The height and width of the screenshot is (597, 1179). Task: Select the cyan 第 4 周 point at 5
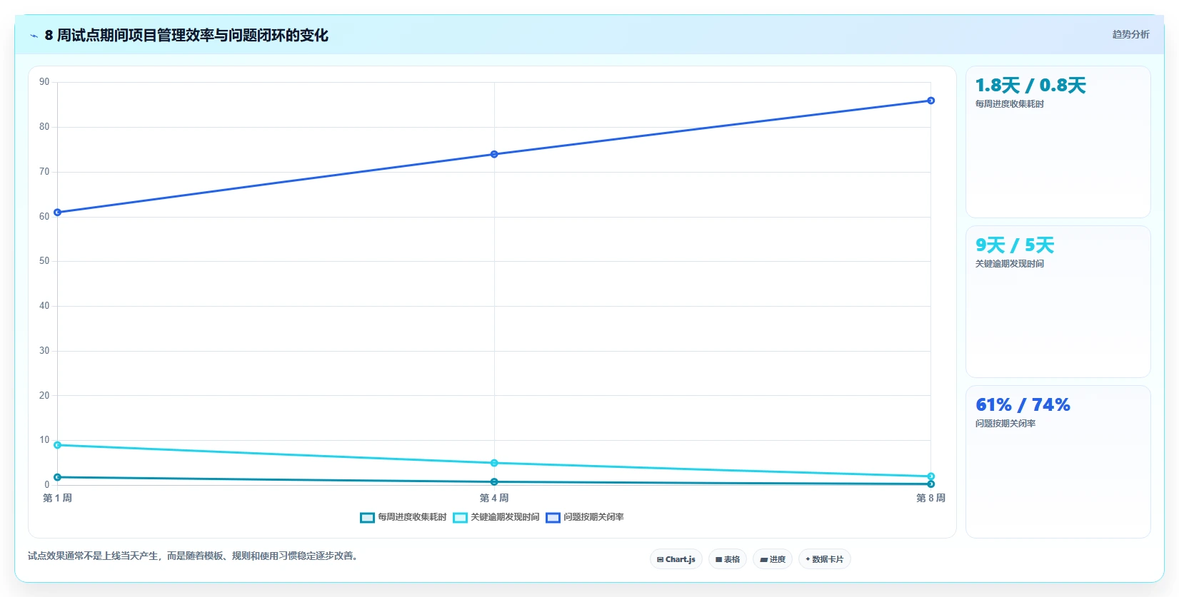click(494, 463)
